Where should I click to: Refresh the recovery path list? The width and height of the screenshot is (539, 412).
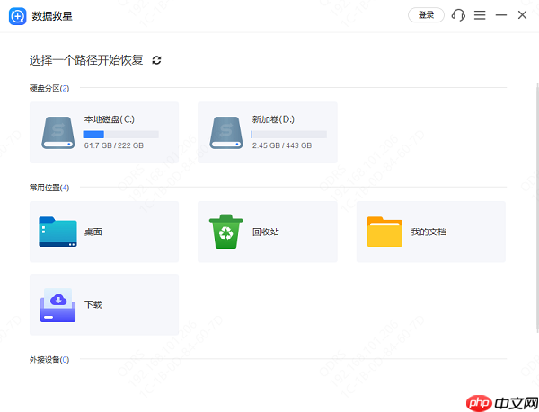tap(157, 60)
